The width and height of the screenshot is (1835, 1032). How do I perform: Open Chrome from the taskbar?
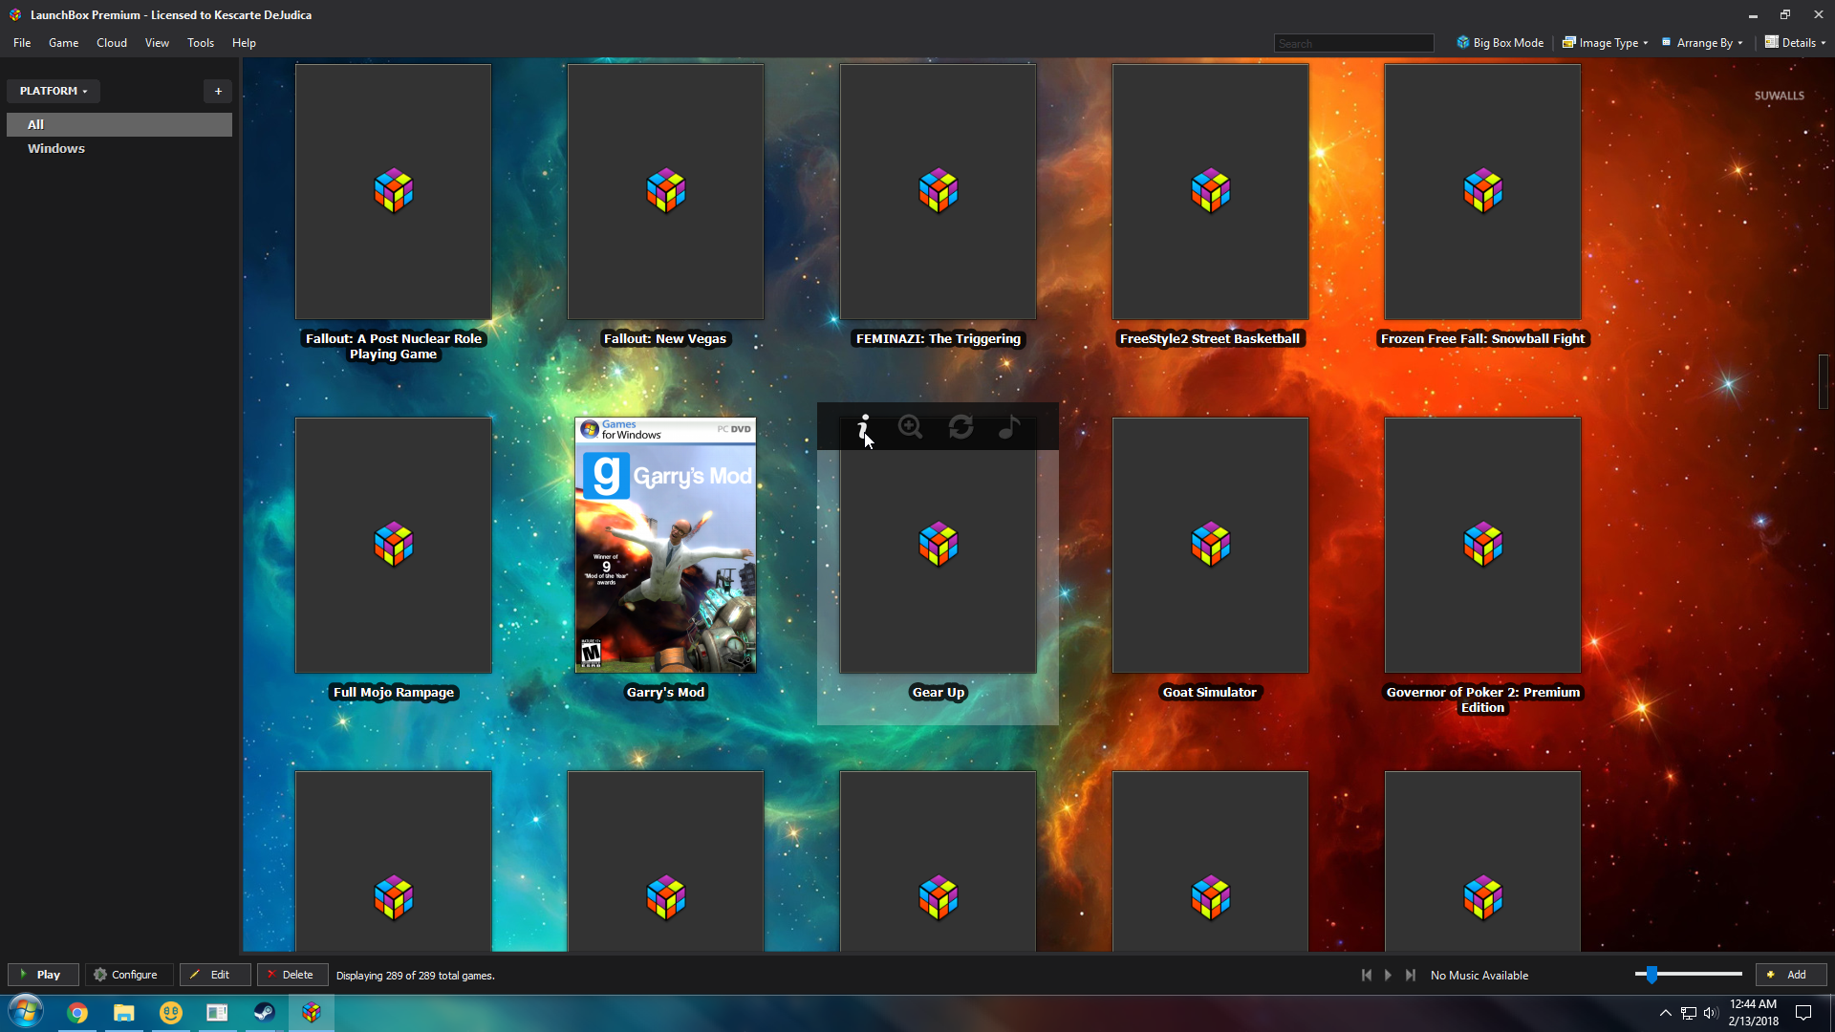77,1012
